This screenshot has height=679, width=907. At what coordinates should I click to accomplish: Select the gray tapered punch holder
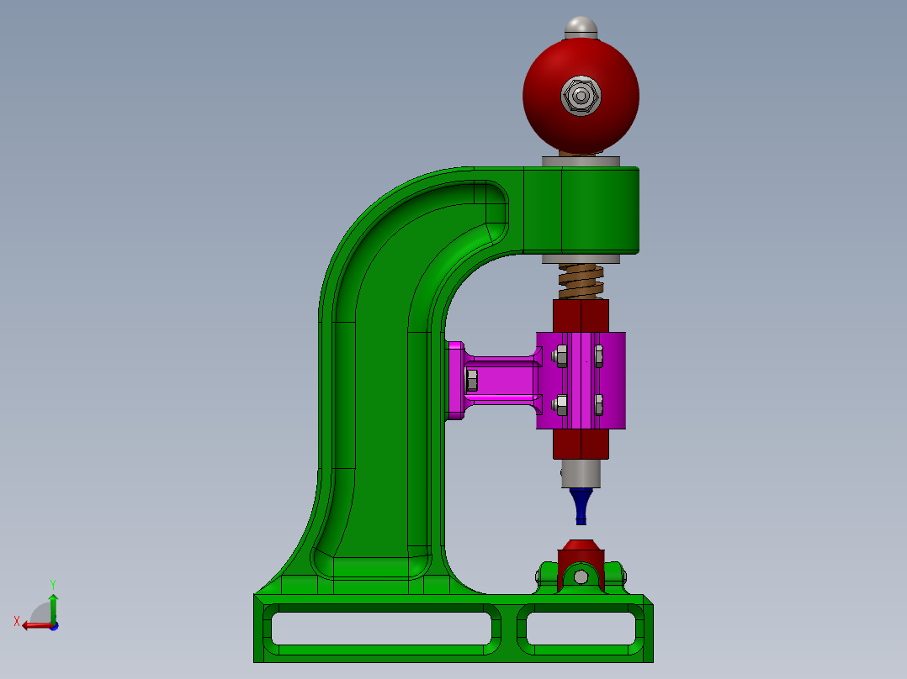pos(579,475)
